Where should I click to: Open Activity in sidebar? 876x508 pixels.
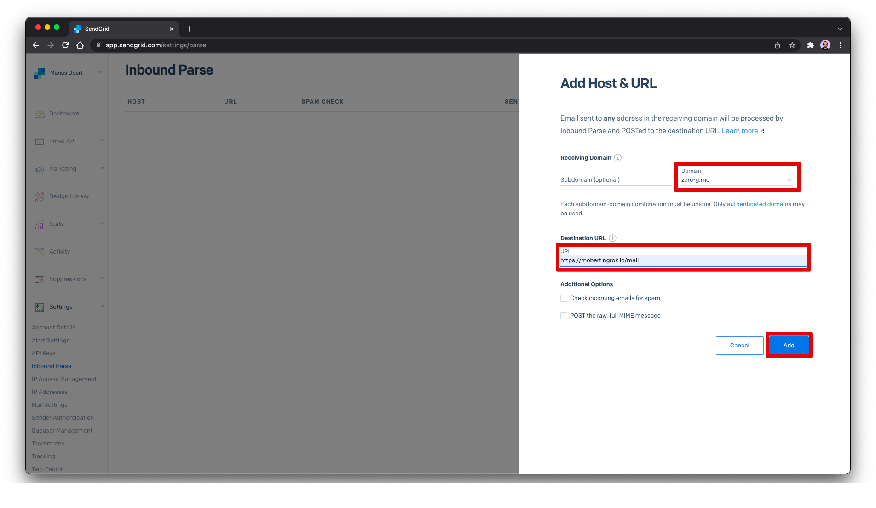tap(60, 252)
